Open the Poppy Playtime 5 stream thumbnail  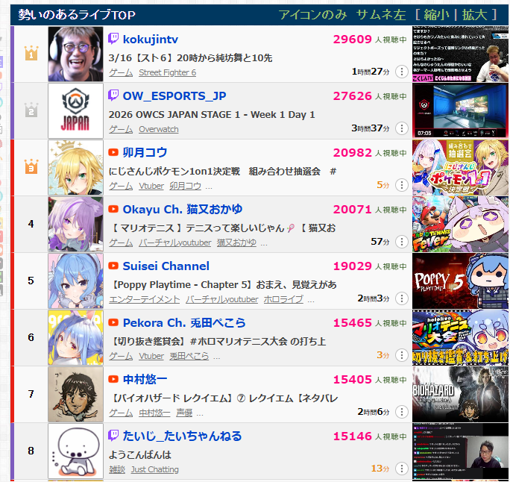coord(460,281)
